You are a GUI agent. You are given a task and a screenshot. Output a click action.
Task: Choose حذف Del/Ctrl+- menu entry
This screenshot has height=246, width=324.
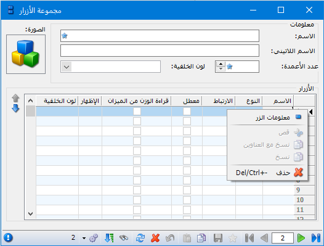(x=267, y=173)
